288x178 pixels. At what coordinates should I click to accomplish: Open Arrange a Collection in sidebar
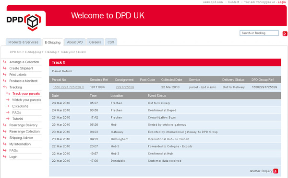pyautogui.click(x=24, y=62)
